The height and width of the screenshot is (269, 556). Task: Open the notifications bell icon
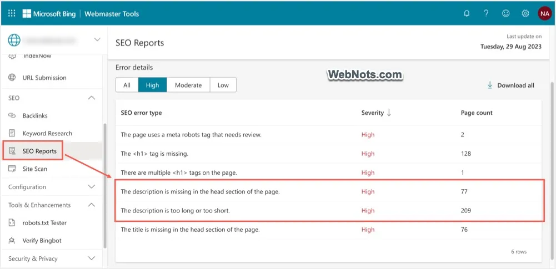(x=467, y=13)
